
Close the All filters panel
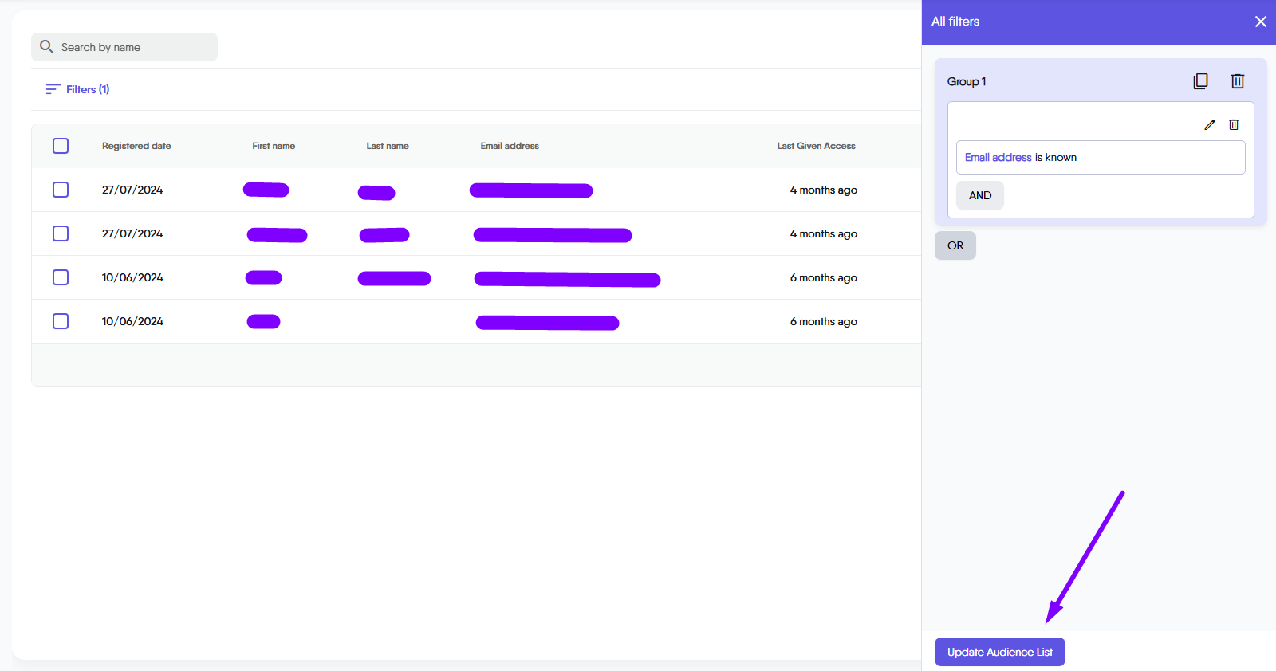point(1260,22)
